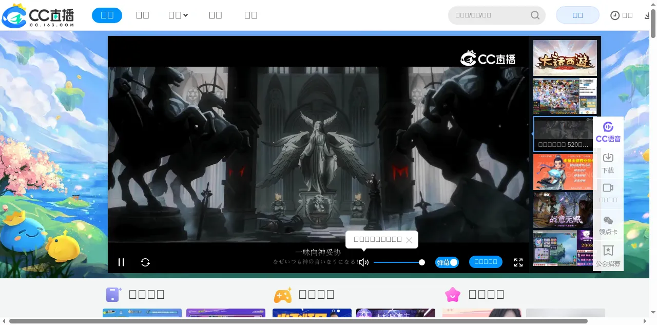Click the pink star section icon
The height and width of the screenshot is (325, 657).
coord(453,294)
